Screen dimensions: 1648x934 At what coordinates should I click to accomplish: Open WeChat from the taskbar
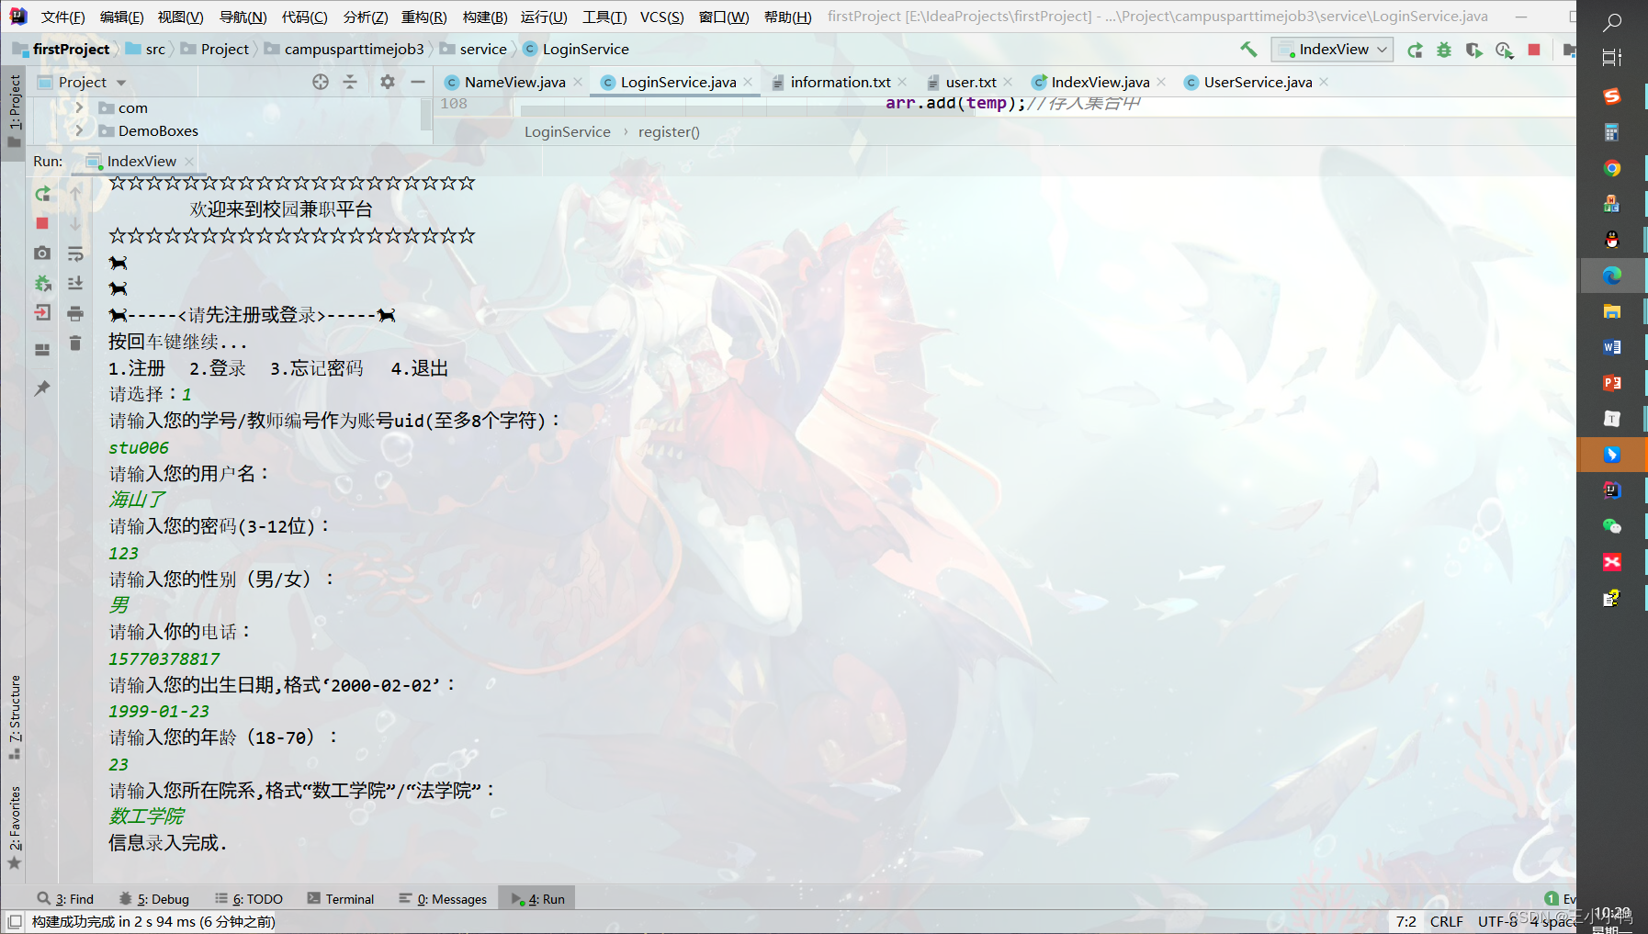1611,526
